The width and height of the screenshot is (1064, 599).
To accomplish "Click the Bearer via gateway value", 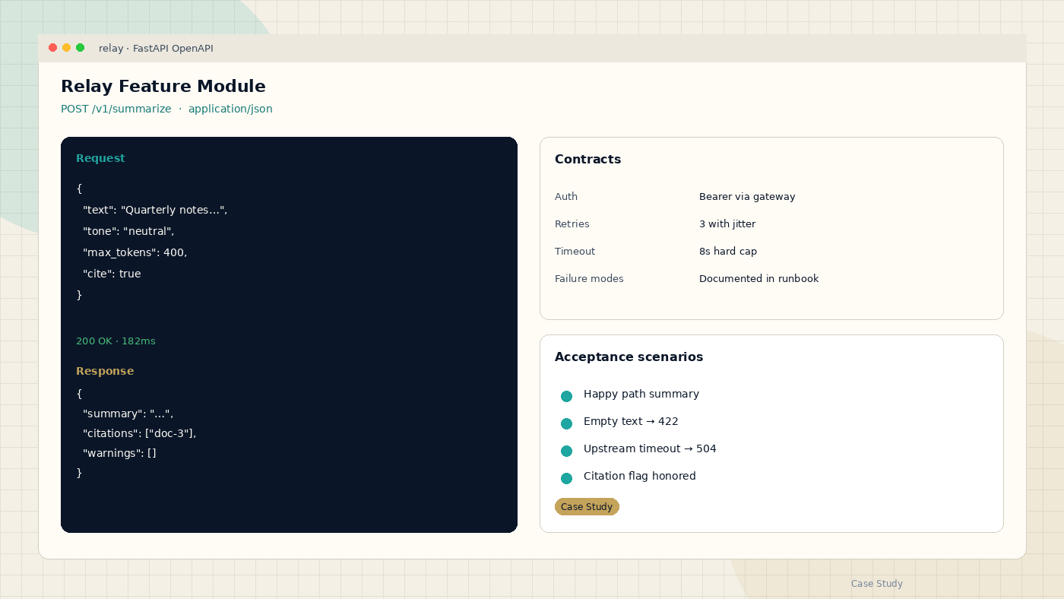I will click(x=747, y=196).
